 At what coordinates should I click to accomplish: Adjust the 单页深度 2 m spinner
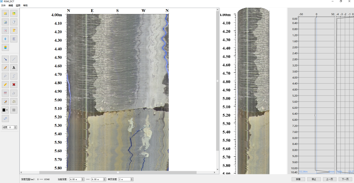[x=132, y=179]
